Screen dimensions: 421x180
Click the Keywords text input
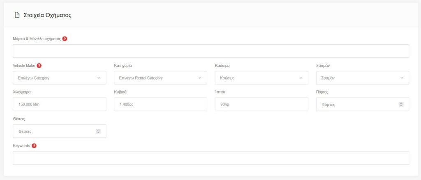(x=210, y=158)
